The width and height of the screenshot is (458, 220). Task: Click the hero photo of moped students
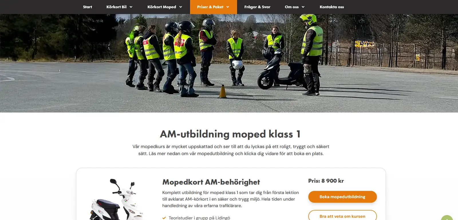[229, 63]
